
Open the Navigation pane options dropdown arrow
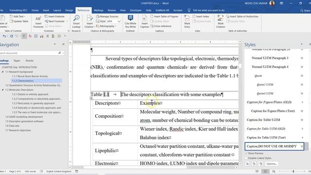[x=55, y=44]
